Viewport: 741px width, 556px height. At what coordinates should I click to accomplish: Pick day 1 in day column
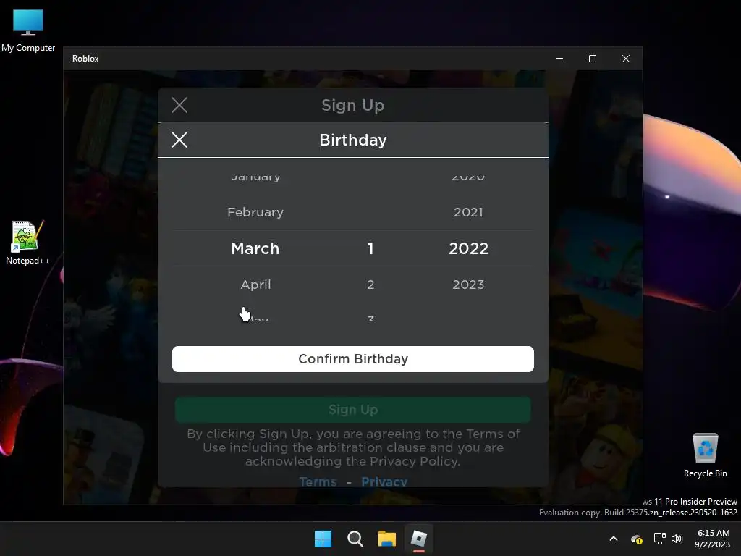[x=371, y=249]
